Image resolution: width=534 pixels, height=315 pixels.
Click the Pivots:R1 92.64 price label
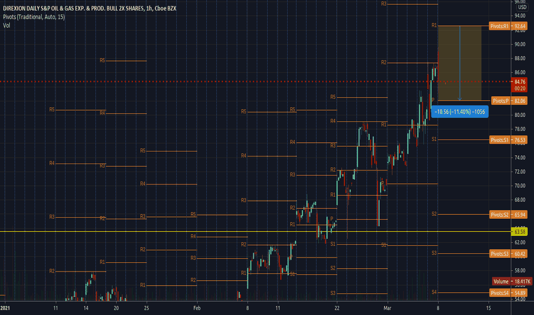pos(508,26)
